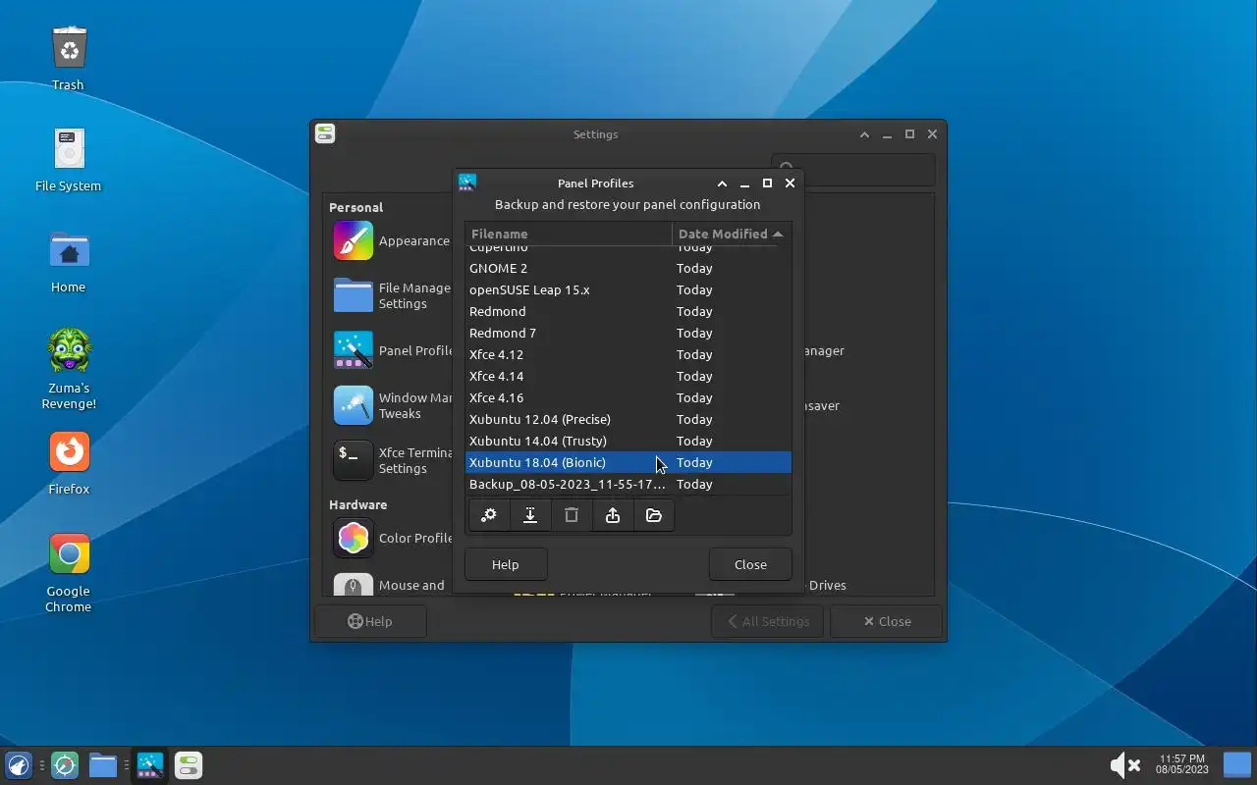
Task: Apply the selected panel profile (gear icon)
Action: pyautogui.click(x=489, y=515)
